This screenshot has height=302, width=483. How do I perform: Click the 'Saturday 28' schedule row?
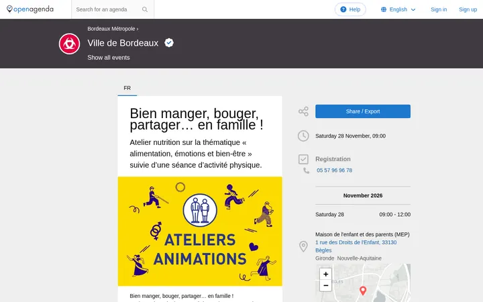(x=362, y=215)
